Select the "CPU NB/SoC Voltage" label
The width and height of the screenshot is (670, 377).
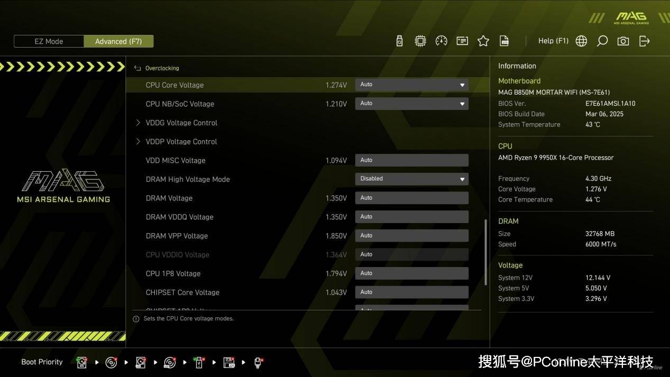(180, 104)
